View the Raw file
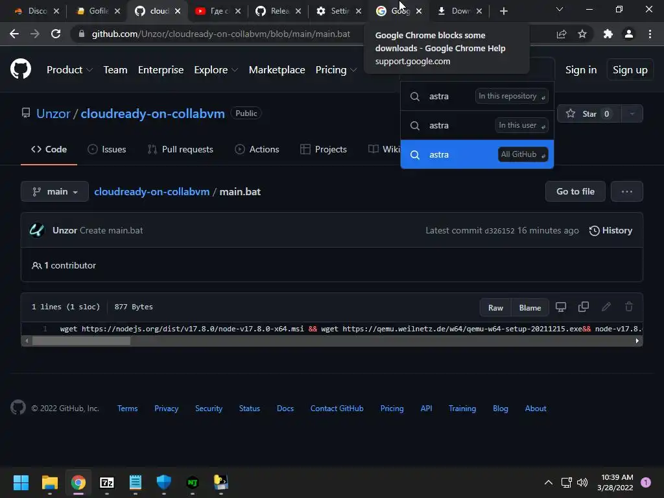This screenshot has width=664, height=498. point(495,308)
